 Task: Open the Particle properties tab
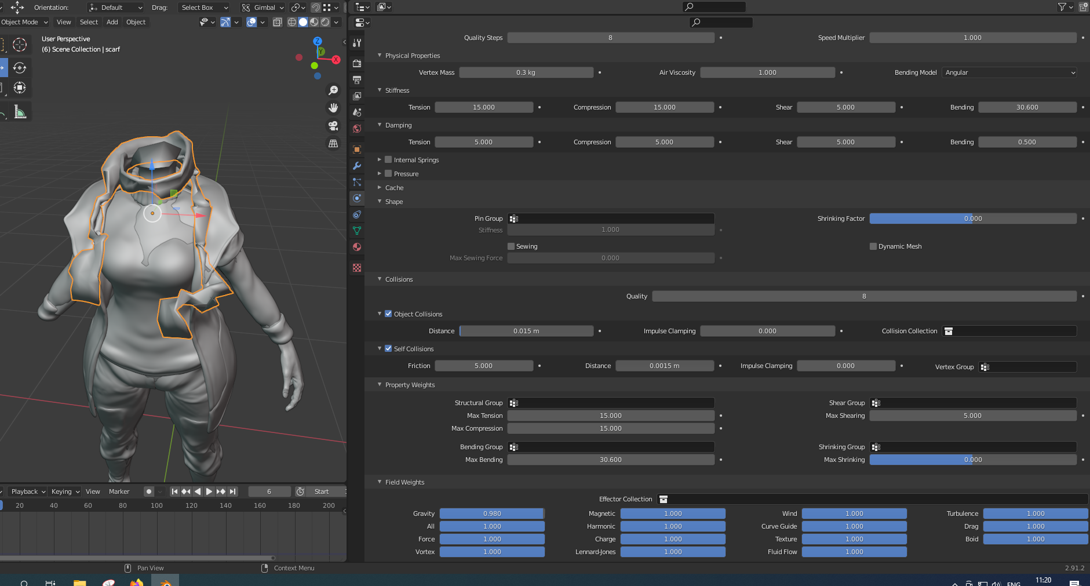[x=357, y=182]
